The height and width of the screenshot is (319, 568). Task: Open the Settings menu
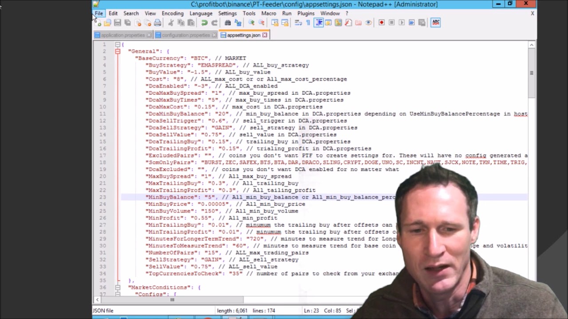[227, 13]
